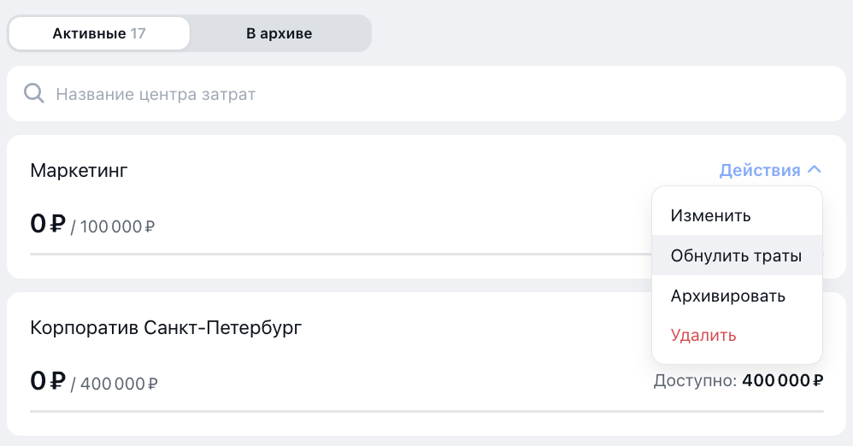
Task: Open the В архиве tab
Action: click(x=279, y=34)
